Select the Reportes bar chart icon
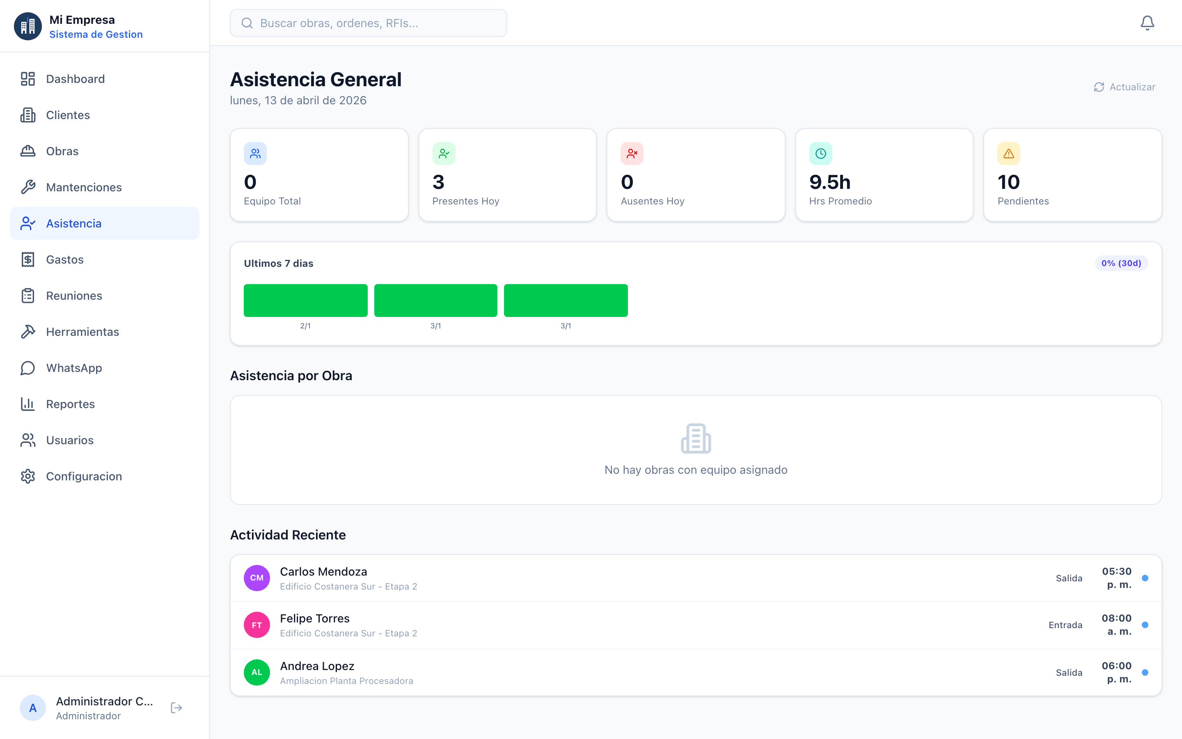This screenshot has height=739, width=1182. tap(27, 404)
